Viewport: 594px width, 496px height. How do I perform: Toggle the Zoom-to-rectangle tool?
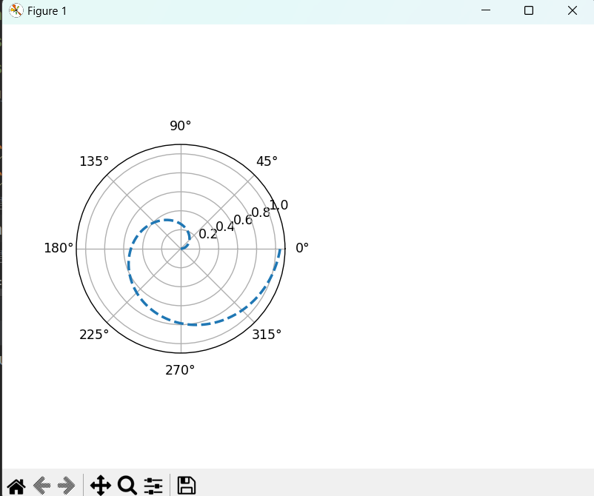tap(126, 485)
